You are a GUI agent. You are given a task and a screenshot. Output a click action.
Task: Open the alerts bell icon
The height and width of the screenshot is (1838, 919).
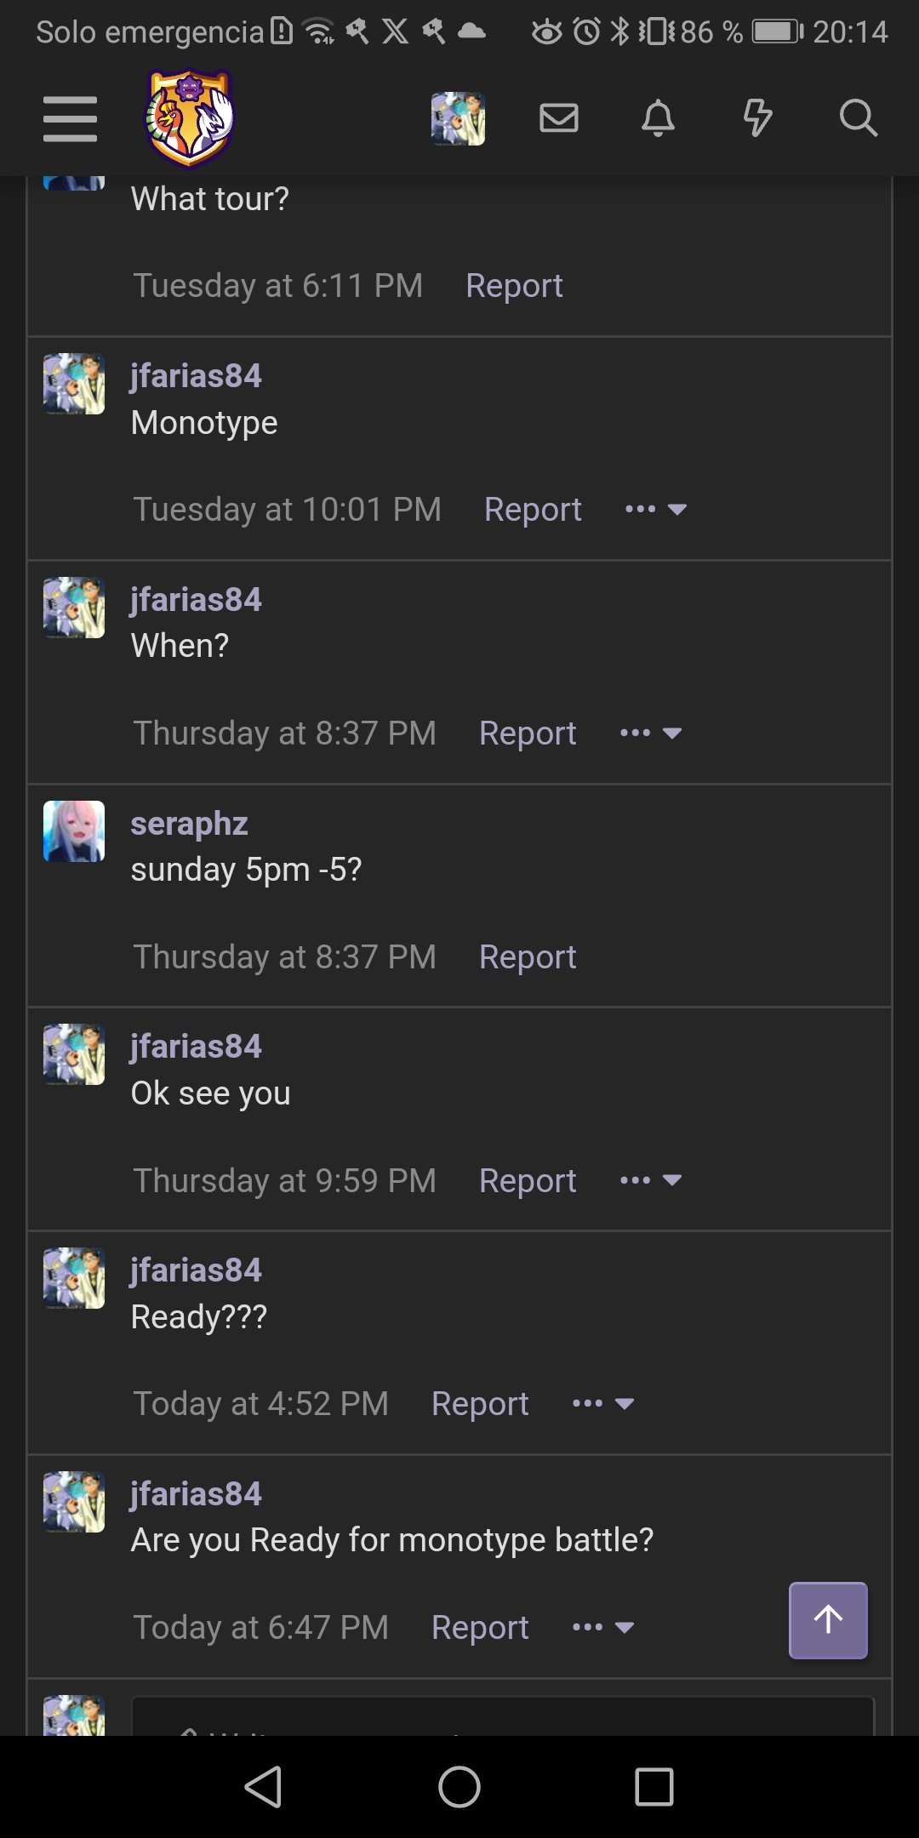[x=658, y=118]
